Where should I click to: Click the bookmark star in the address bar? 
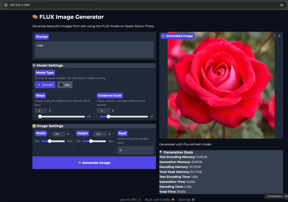(x=282, y=5)
